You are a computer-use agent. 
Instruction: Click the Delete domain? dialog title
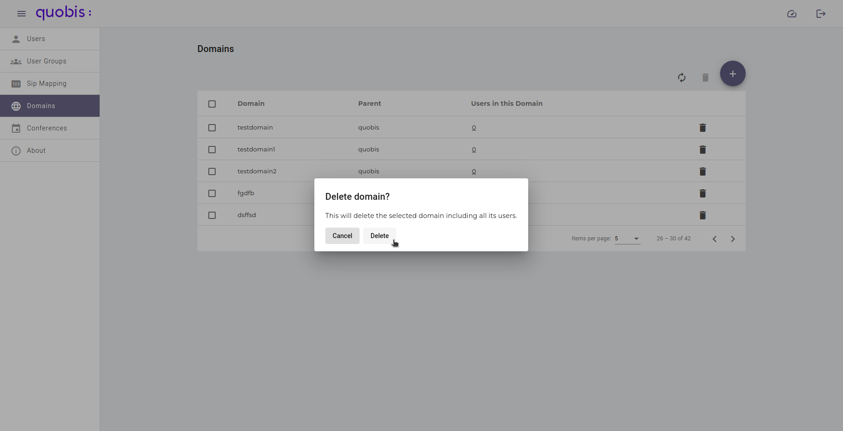tap(357, 197)
